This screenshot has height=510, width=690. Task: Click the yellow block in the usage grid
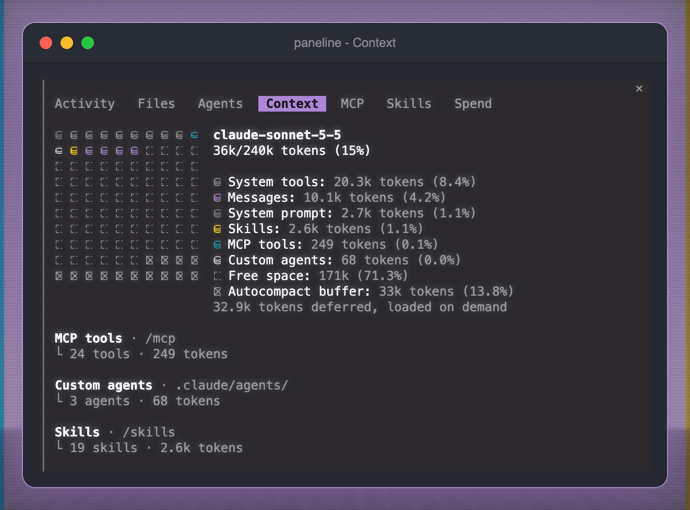pyautogui.click(x=74, y=151)
